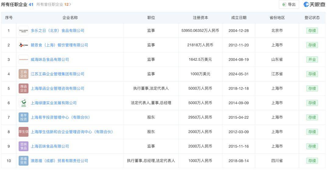Click the 芸味食品 purple badge icon
329x170 pixels.
coord(23,146)
